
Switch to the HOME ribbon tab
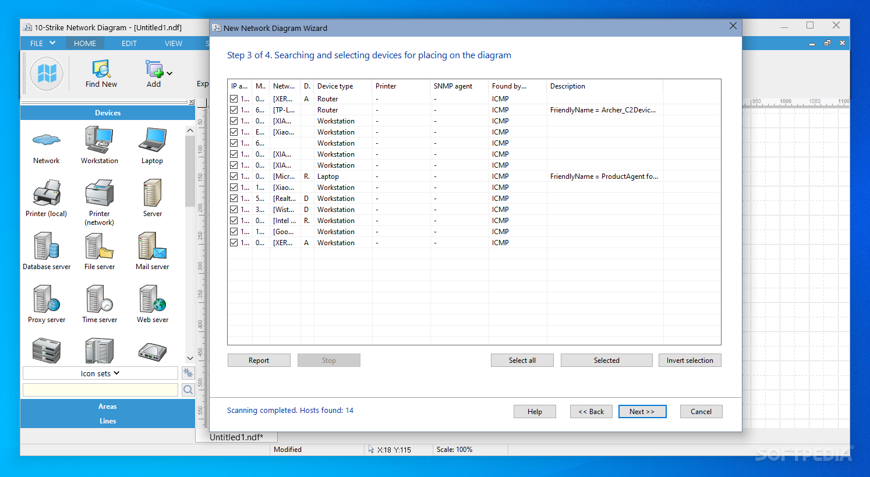pyautogui.click(x=85, y=43)
